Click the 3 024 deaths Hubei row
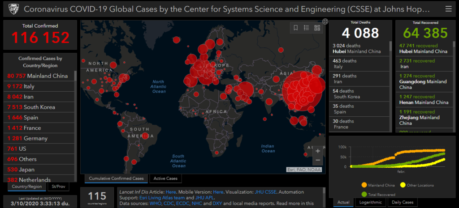459x208 pixels. pos(359,48)
